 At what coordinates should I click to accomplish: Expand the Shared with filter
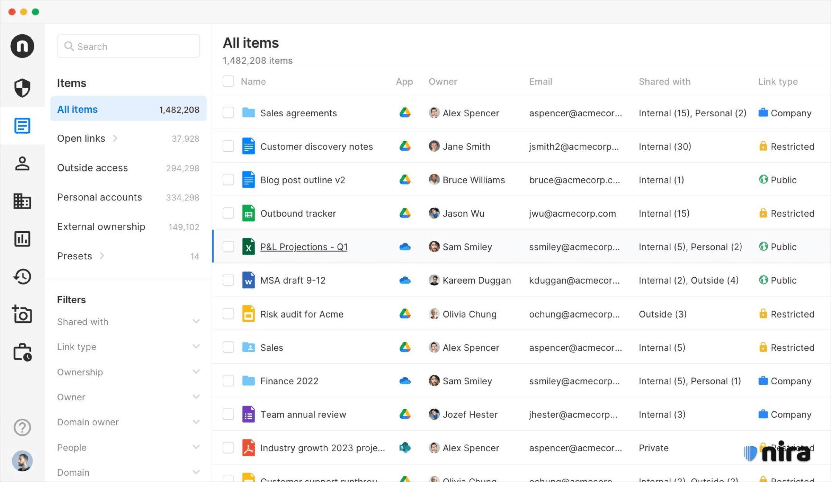pos(196,322)
